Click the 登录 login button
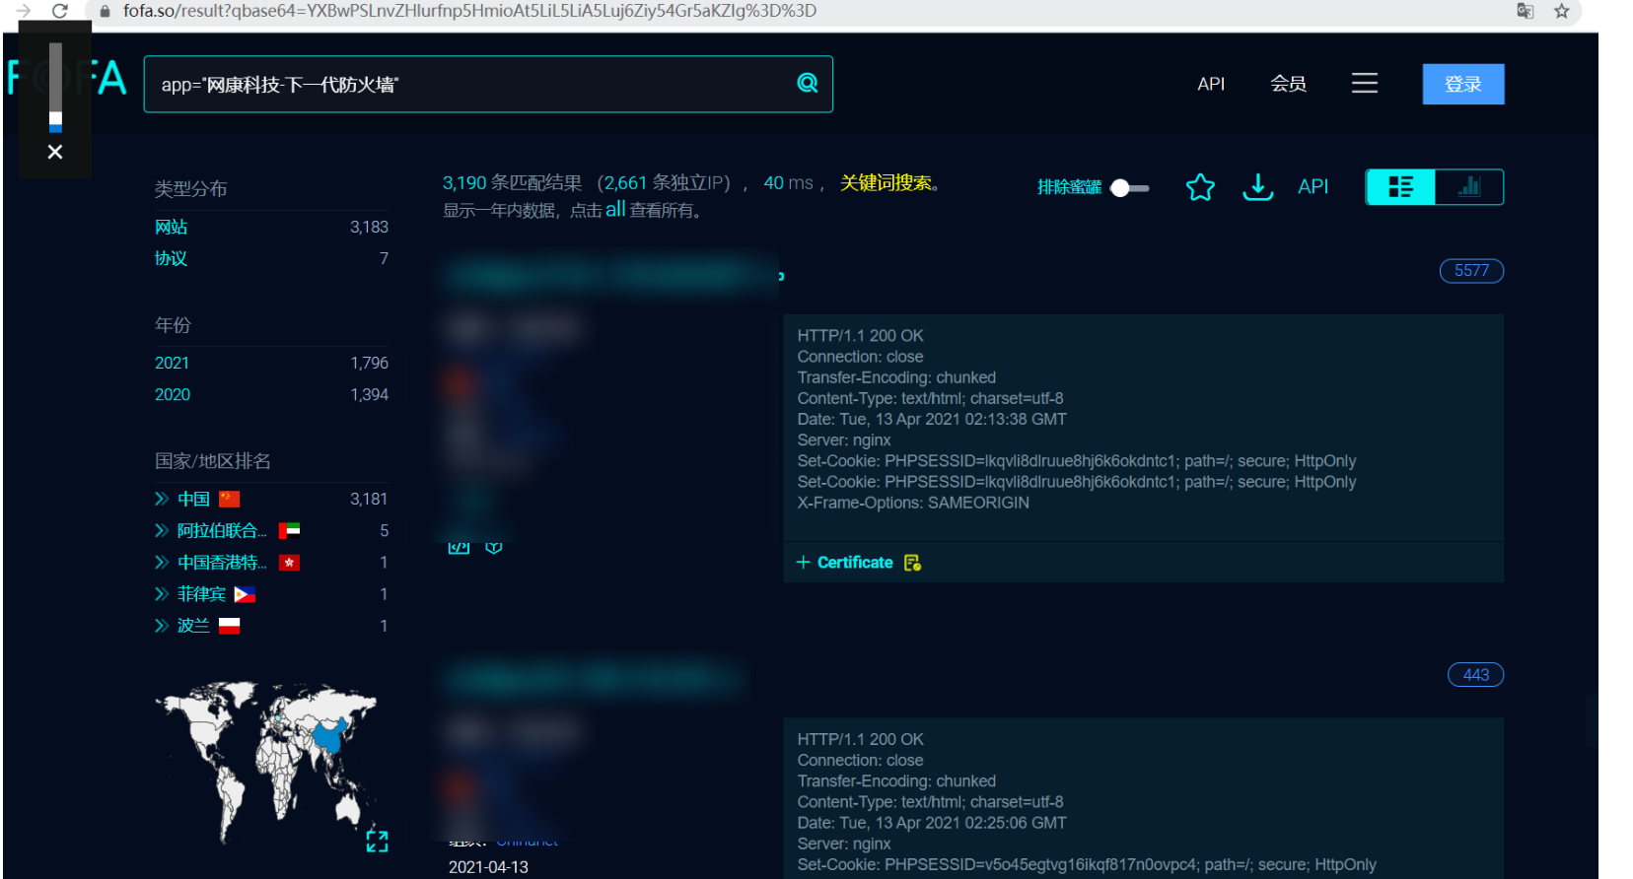 (1463, 84)
